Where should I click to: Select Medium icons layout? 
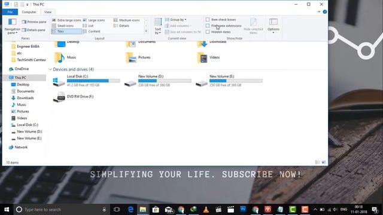[x=126, y=20]
